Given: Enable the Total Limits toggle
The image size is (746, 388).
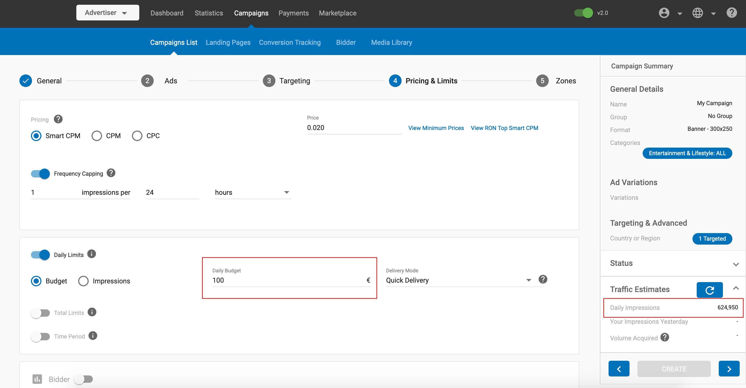Looking at the screenshot, I should coord(41,313).
